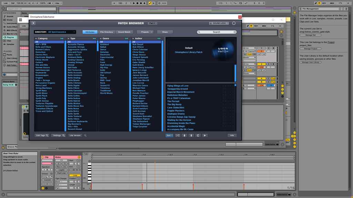
Task: Switch to the Sound Match tab
Action: [124, 32]
